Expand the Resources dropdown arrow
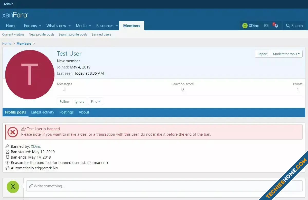The image size is (308, 200). 117,26
